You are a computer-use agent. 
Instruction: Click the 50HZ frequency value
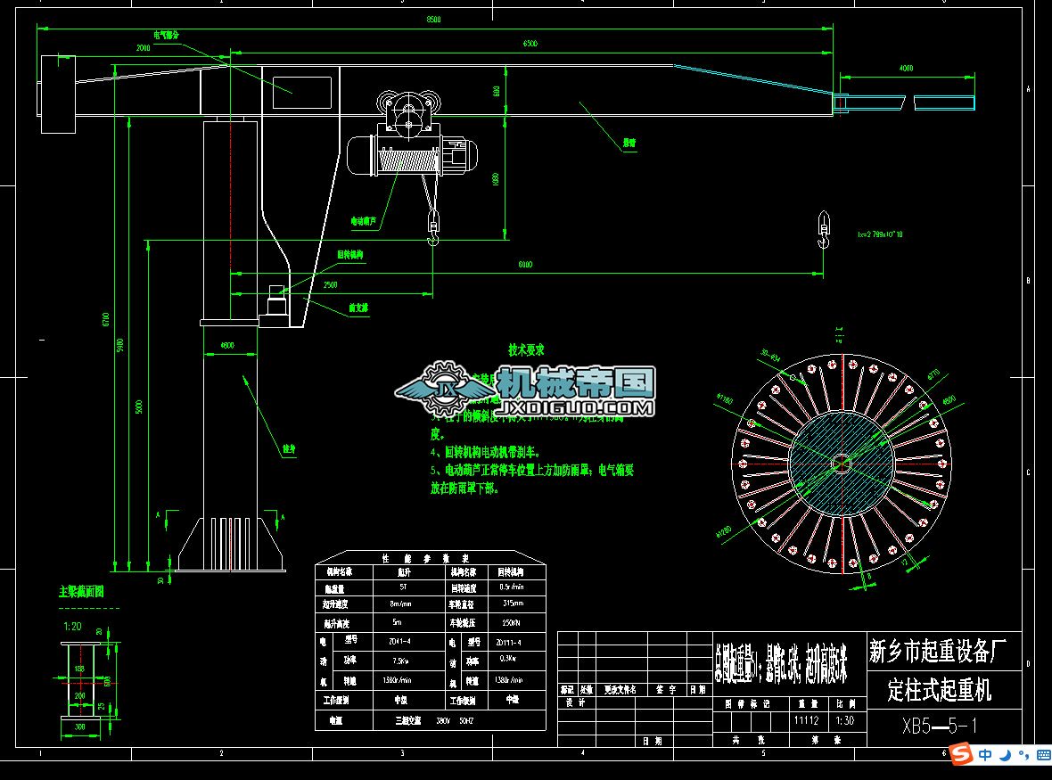466,722
